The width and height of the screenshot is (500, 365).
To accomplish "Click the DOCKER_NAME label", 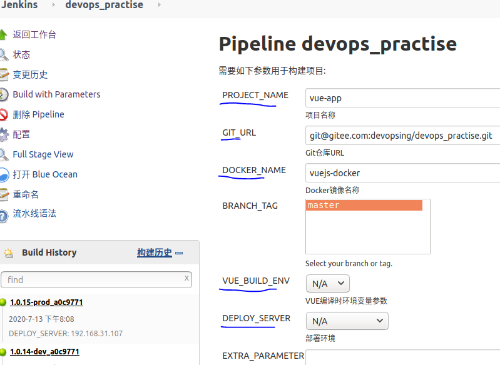I will pyautogui.click(x=254, y=170).
